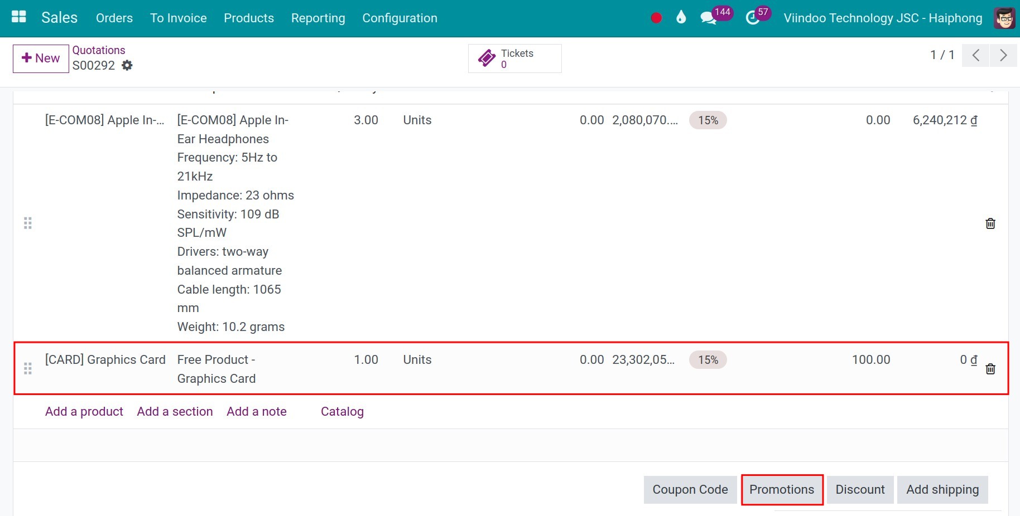This screenshot has height=516, width=1020.
Task: Click the Add shipping button
Action: [x=942, y=490]
